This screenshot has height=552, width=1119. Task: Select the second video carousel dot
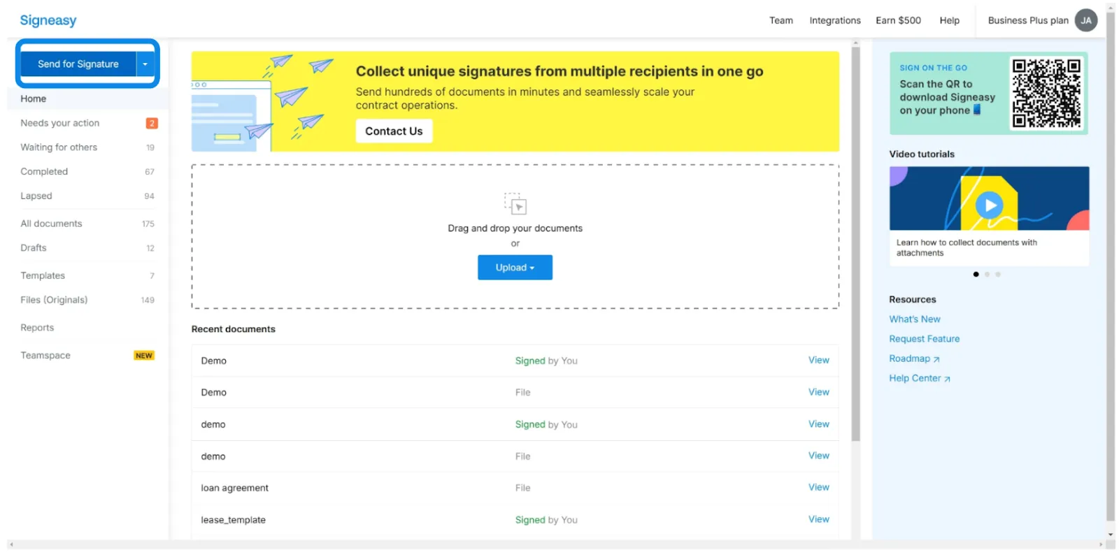point(987,275)
